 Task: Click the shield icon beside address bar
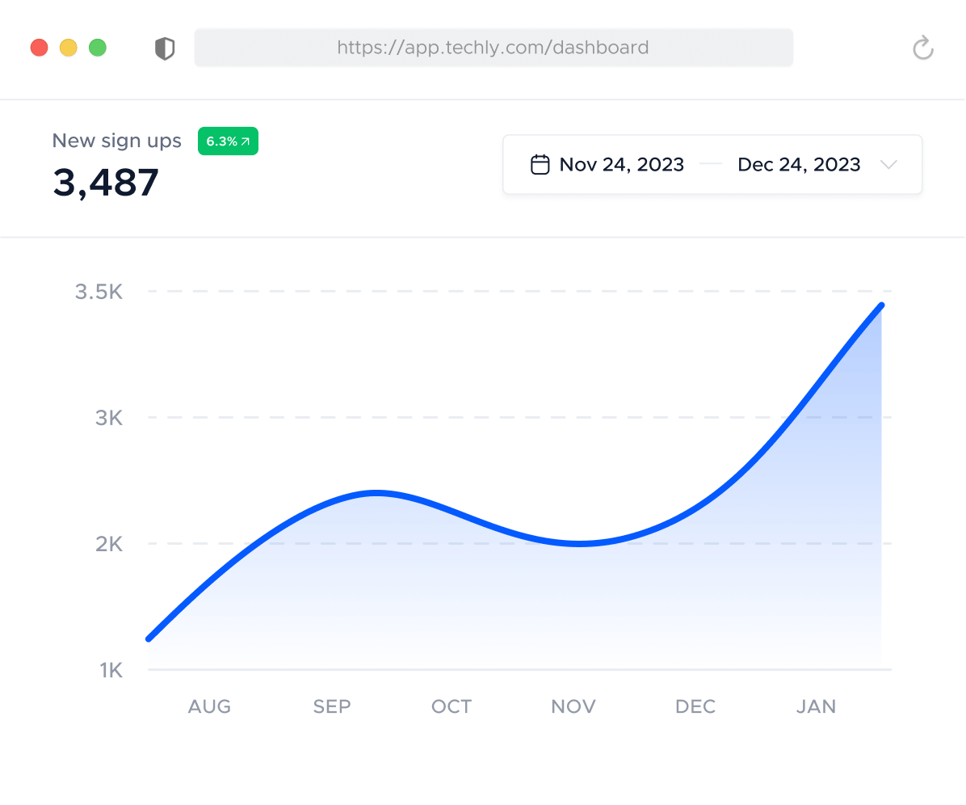[x=165, y=48]
